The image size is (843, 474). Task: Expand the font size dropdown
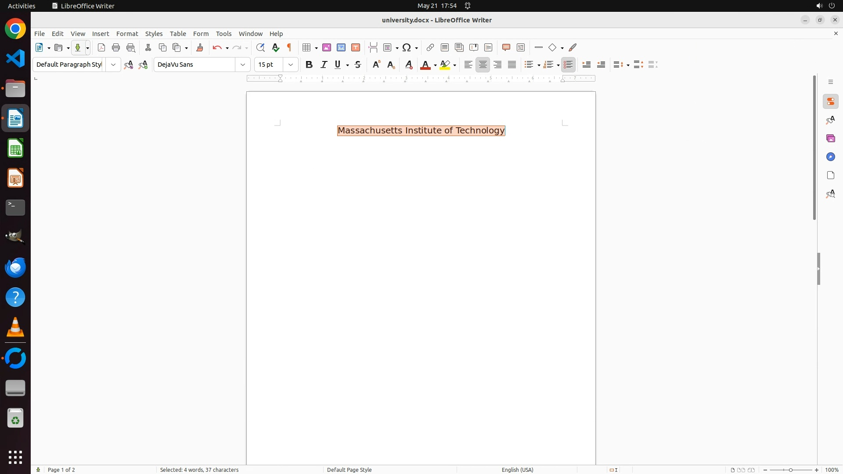tap(291, 65)
